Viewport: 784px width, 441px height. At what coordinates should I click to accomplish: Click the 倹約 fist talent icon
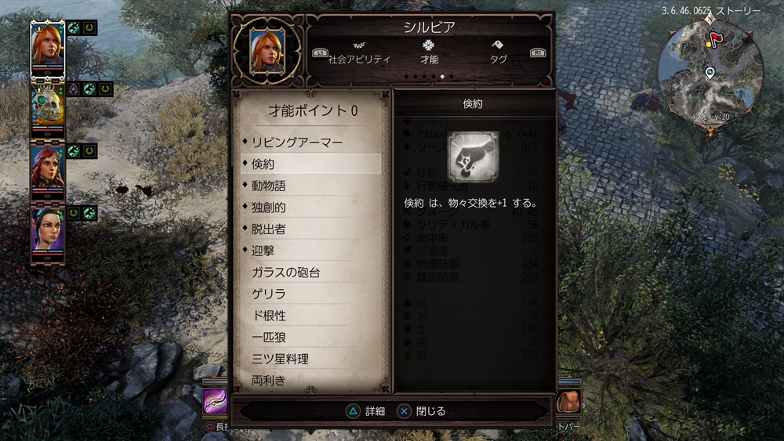pos(473,157)
